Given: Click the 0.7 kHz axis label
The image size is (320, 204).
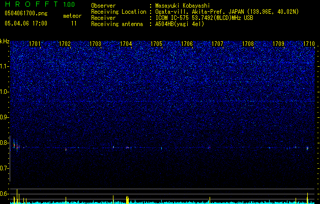Looking at the screenshot, I should tap(5, 168).
